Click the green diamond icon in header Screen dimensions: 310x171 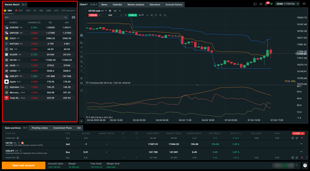tap(271, 4)
